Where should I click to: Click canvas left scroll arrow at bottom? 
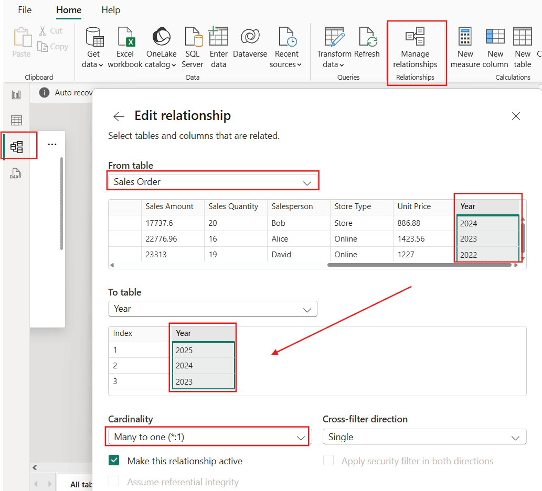click(35, 467)
